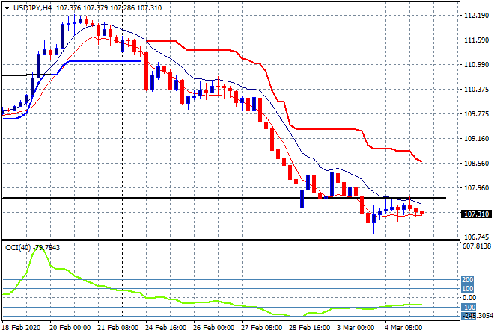Select the 112.190 price axis label
Image resolution: width=494 pixels, height=336 pixels.
(x=476, y=16)
